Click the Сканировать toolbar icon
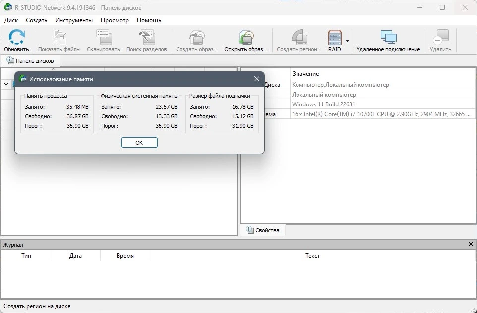 click(104, 37)
